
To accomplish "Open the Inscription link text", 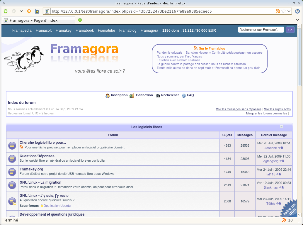I will (x=119, y=95).
